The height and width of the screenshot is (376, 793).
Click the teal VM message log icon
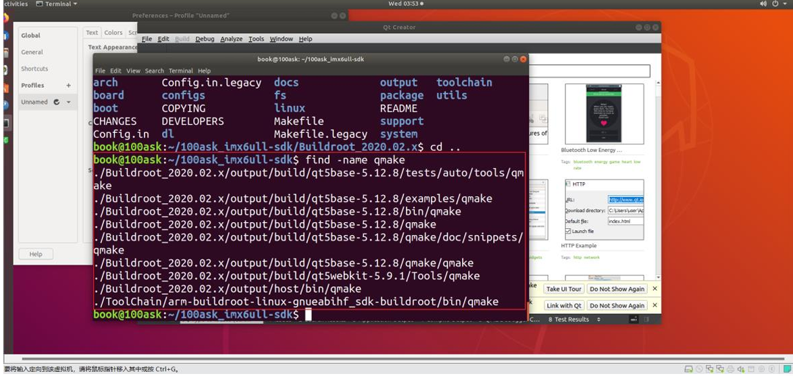[x=787, y=369]
